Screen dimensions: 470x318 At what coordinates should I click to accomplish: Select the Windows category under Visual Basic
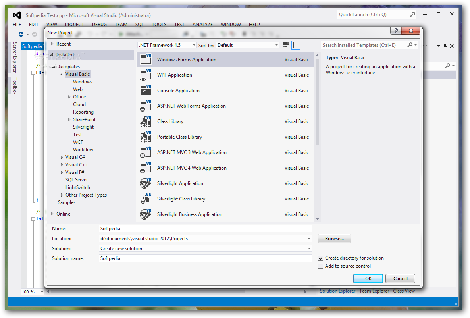coord(83,81)
